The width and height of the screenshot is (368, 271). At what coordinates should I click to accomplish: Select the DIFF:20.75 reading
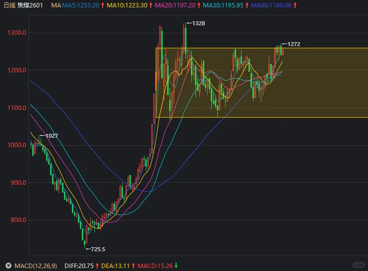79,266
